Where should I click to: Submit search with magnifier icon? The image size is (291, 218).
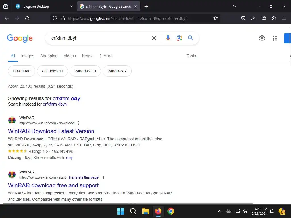[190, 38]
